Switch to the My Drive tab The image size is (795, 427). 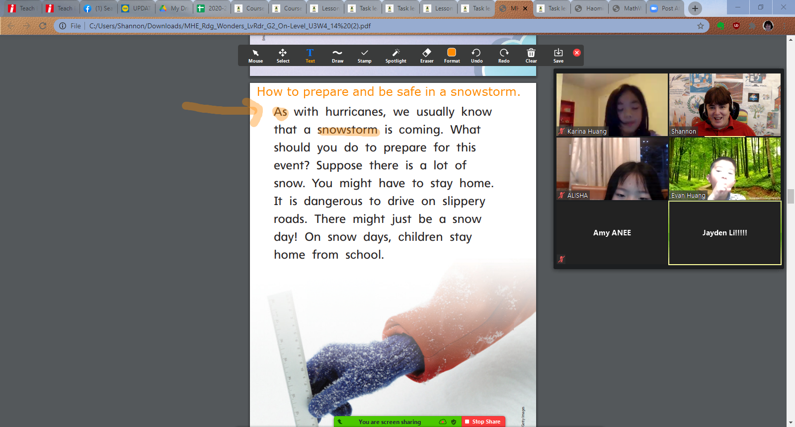click(x=174, y=8)
